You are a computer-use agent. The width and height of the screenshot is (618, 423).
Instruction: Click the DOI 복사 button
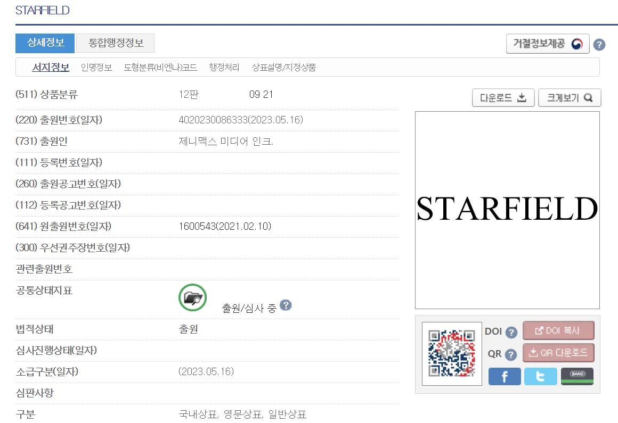(558, 330)
